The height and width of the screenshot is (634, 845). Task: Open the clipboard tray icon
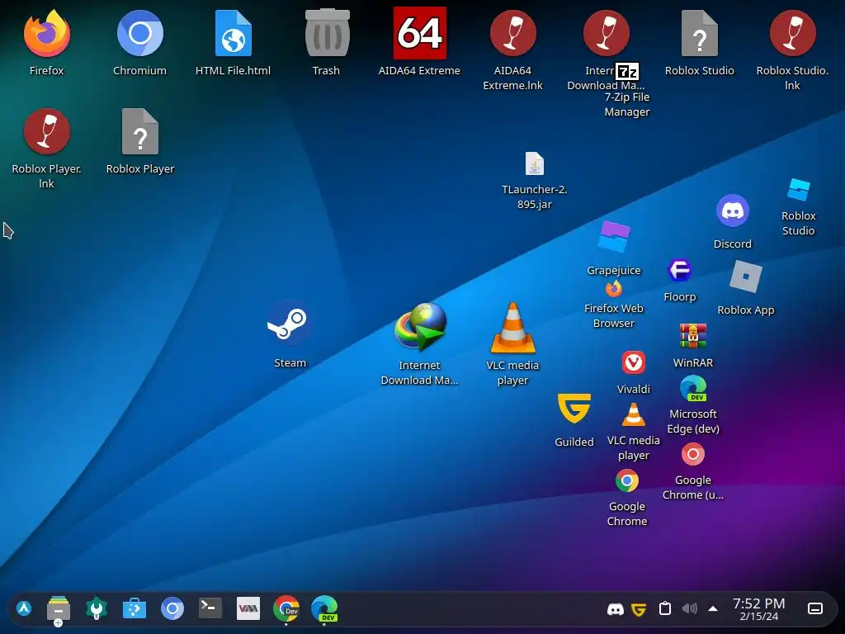pyautogui.click(x=665, y=608)
